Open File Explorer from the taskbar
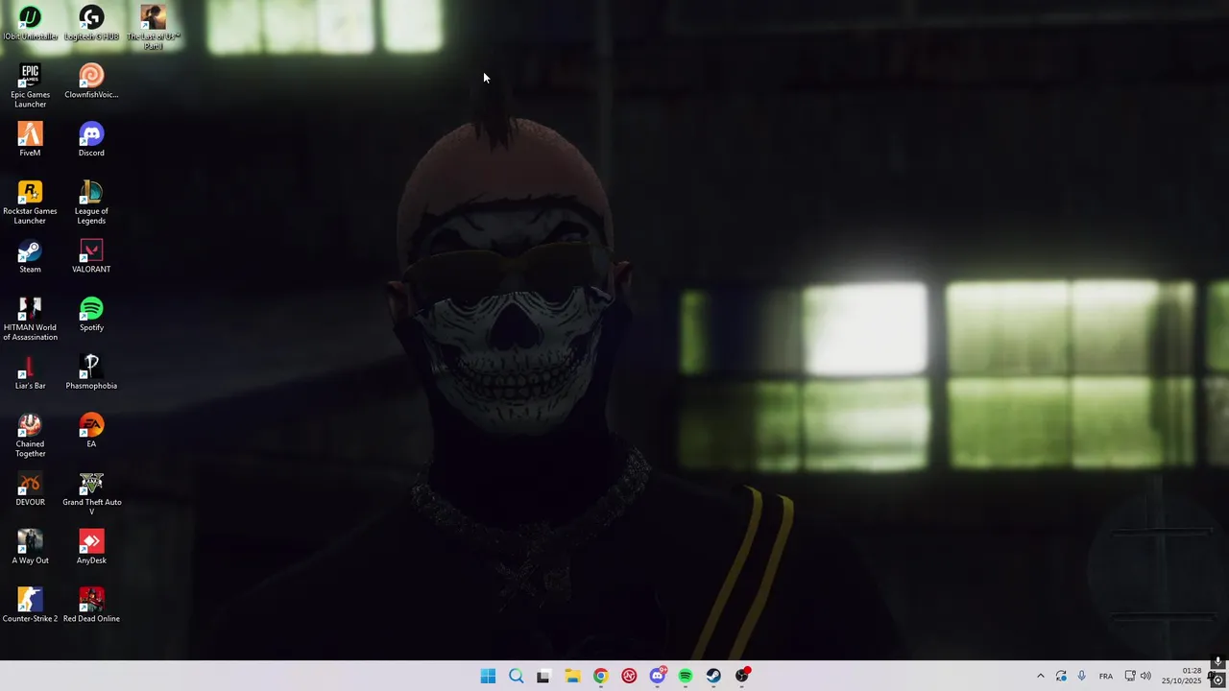Screen dimensions: 1229x691 pos(572,676)
